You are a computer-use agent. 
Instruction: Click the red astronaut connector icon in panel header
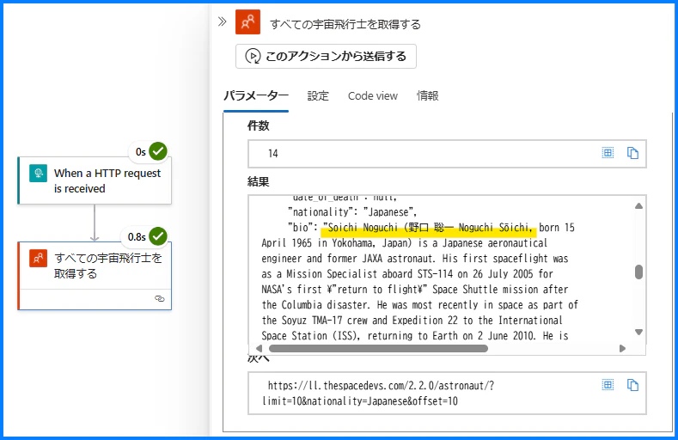[x=247, y=22]
